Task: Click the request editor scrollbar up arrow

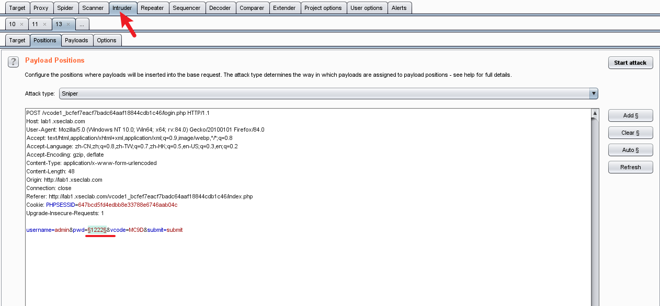Action: (595, 113)
